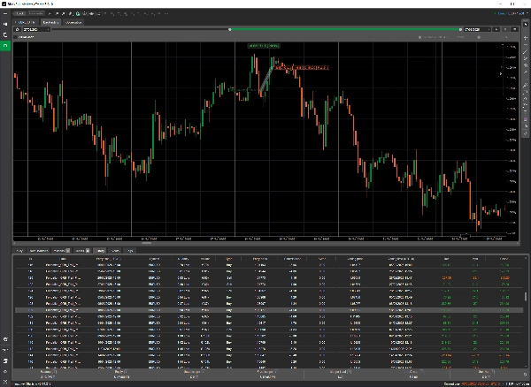Select the cursor pointer tool on chart toolbar

(526, 25)
